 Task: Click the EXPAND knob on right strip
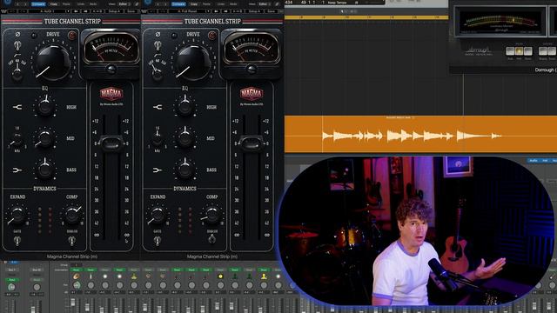[x=158, y=215]
